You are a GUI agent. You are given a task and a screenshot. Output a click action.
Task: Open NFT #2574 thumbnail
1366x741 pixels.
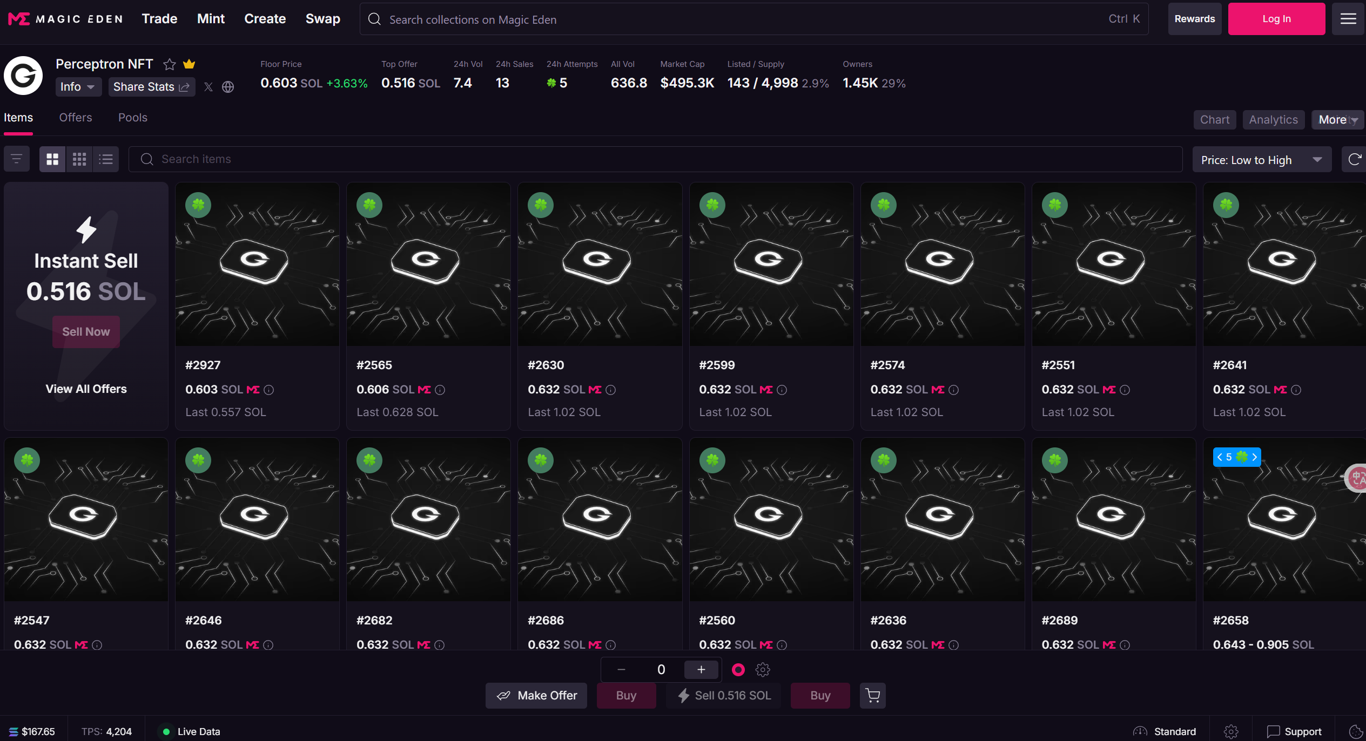[943, 264]
